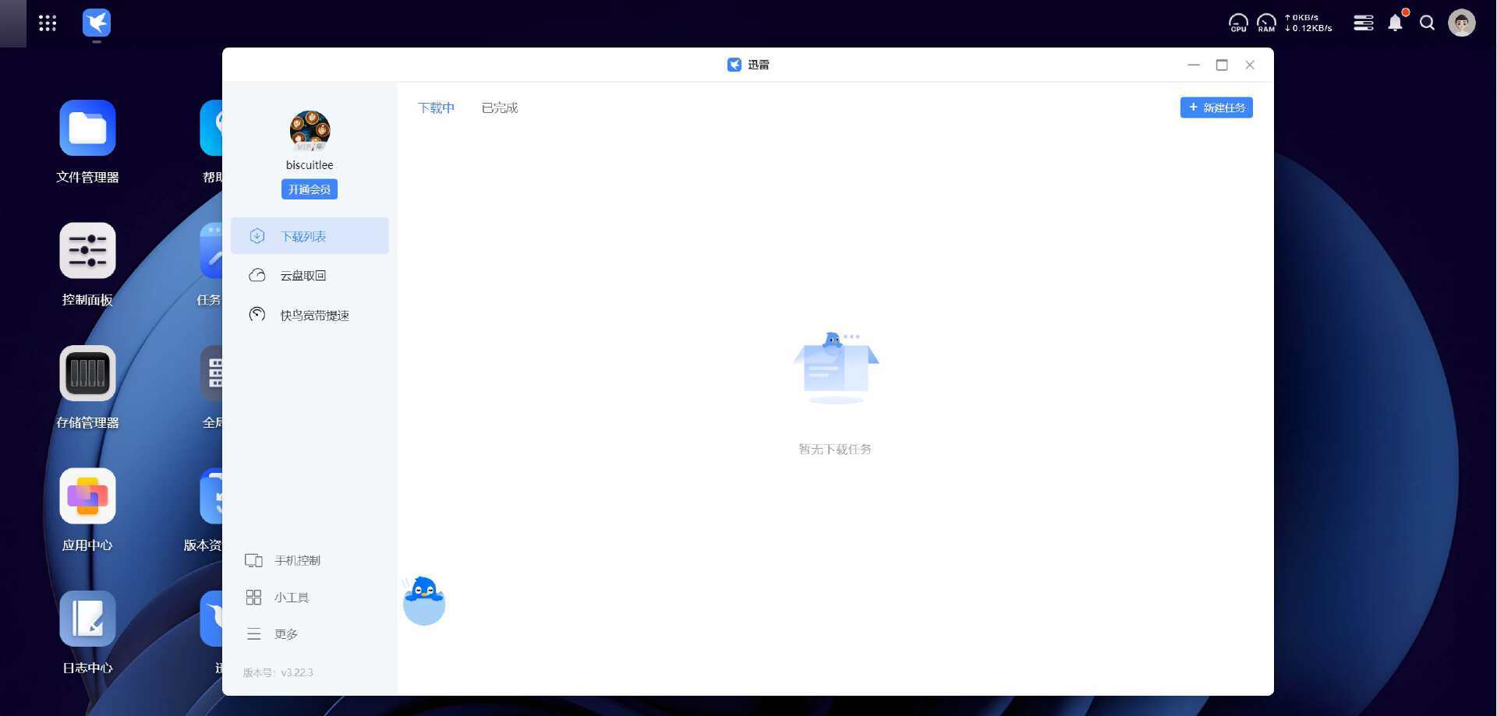Click the Xunlei bird icon in top bar
The image size is (1497, 716).
(97, 23)
